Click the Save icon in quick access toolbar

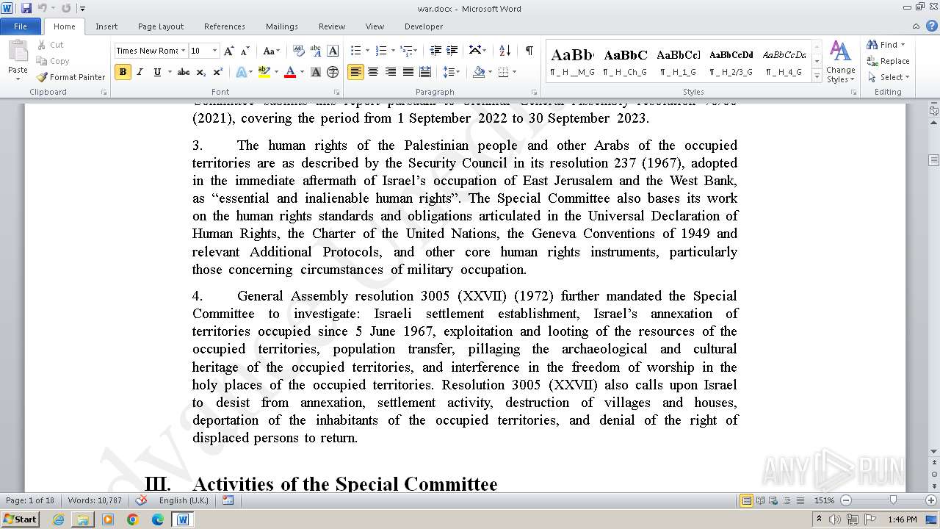tap(26, 8)
